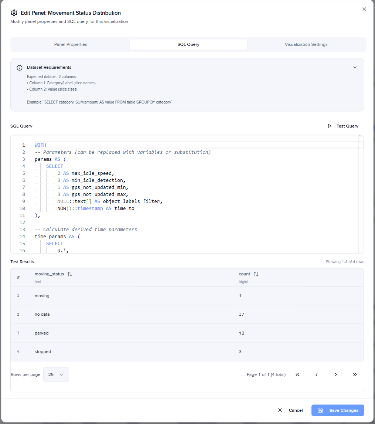Open the Rows per page dropdown

(56, 374)
